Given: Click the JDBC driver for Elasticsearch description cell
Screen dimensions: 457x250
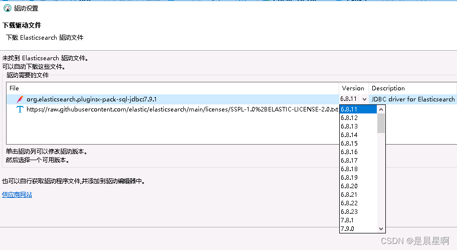Looking at the screenshot, I should [x=413, y=99].
